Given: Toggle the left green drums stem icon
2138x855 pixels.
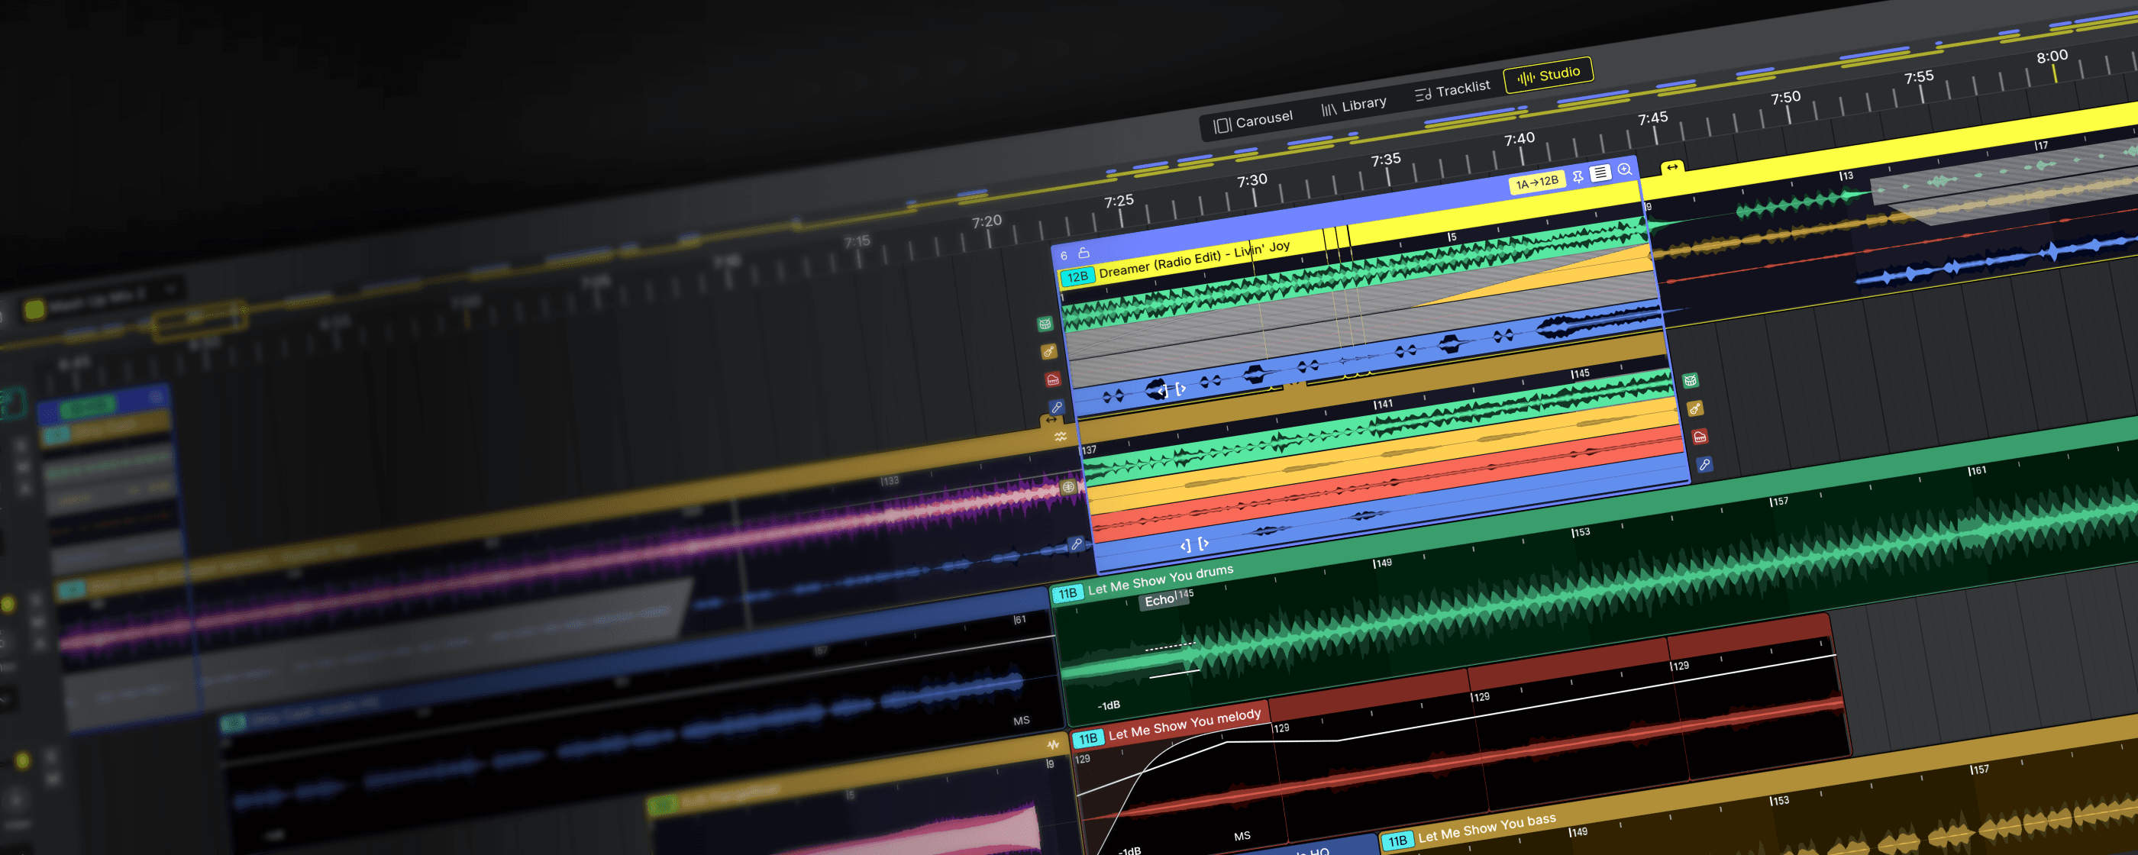Looking at the screenshot, I should [1045, 324].
